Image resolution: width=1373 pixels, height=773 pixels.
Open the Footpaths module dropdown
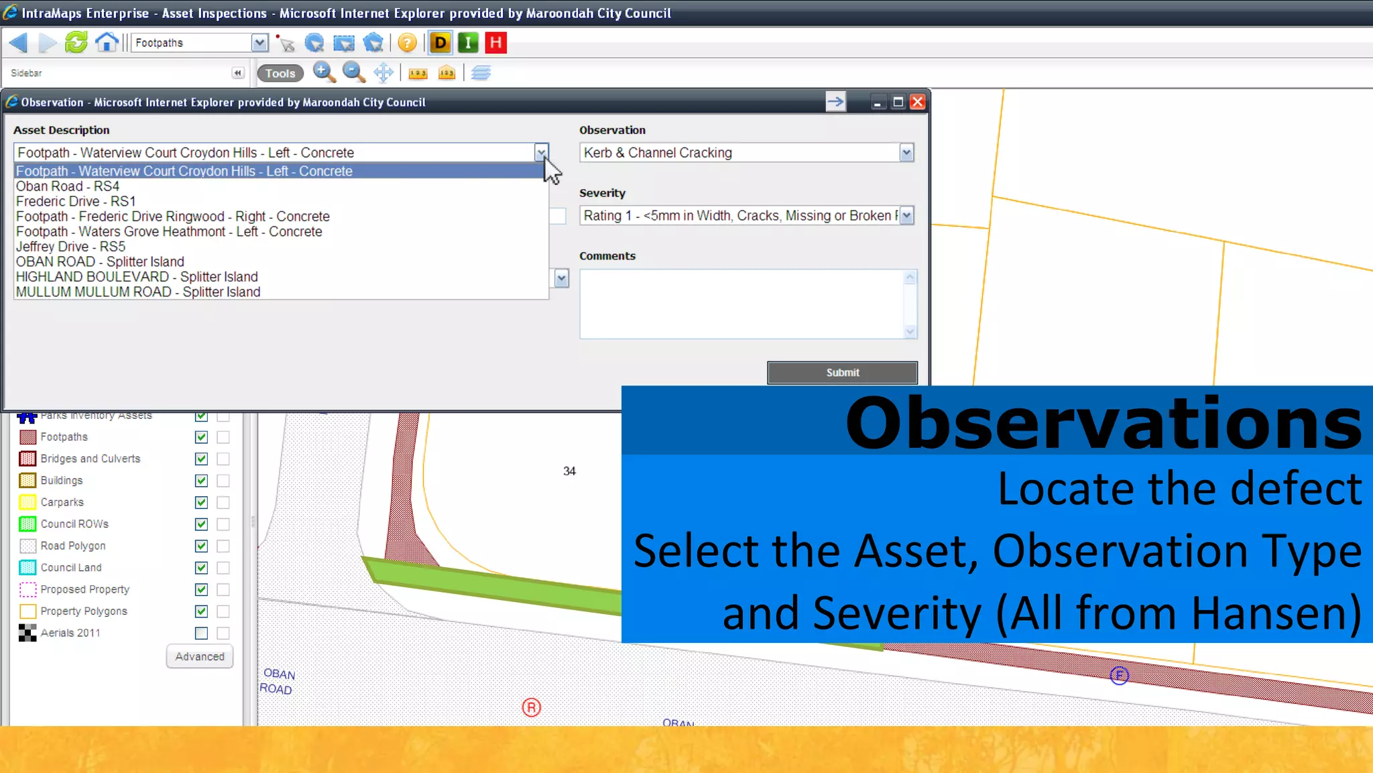click(259, 43)
